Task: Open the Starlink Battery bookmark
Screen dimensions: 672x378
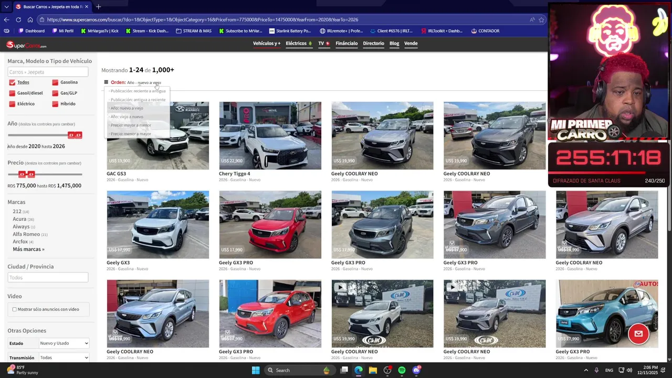Action: point(290,31)
